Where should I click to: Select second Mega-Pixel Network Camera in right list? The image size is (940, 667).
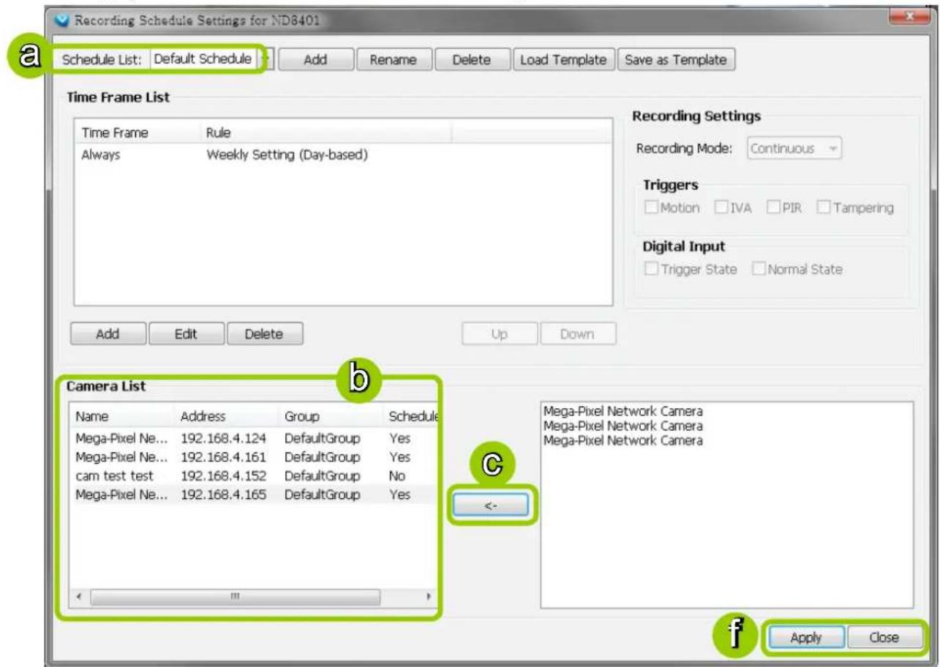[x=623, y=426]
